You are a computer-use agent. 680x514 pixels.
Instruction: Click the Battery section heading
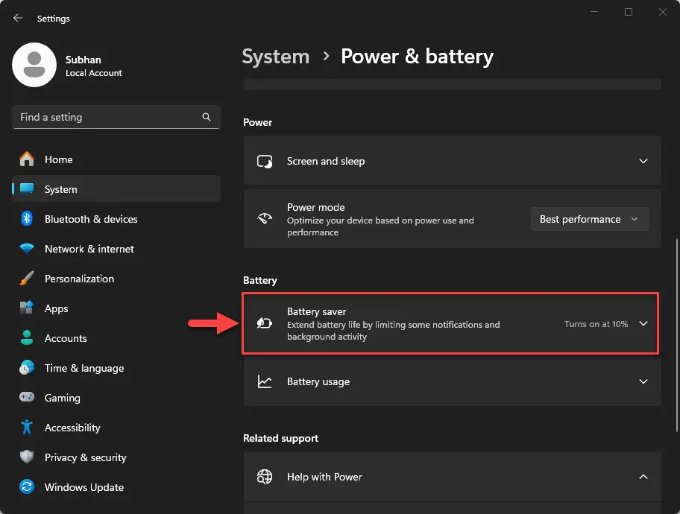click(x=259, y=280)
